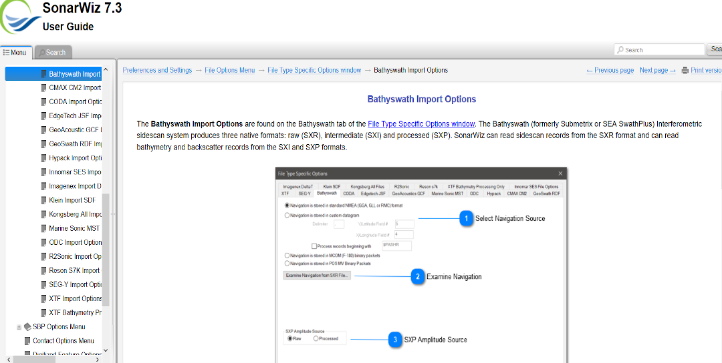Click right arrow of menu horizontal scrollbar

pyautogui.click(x=97, y=360)
